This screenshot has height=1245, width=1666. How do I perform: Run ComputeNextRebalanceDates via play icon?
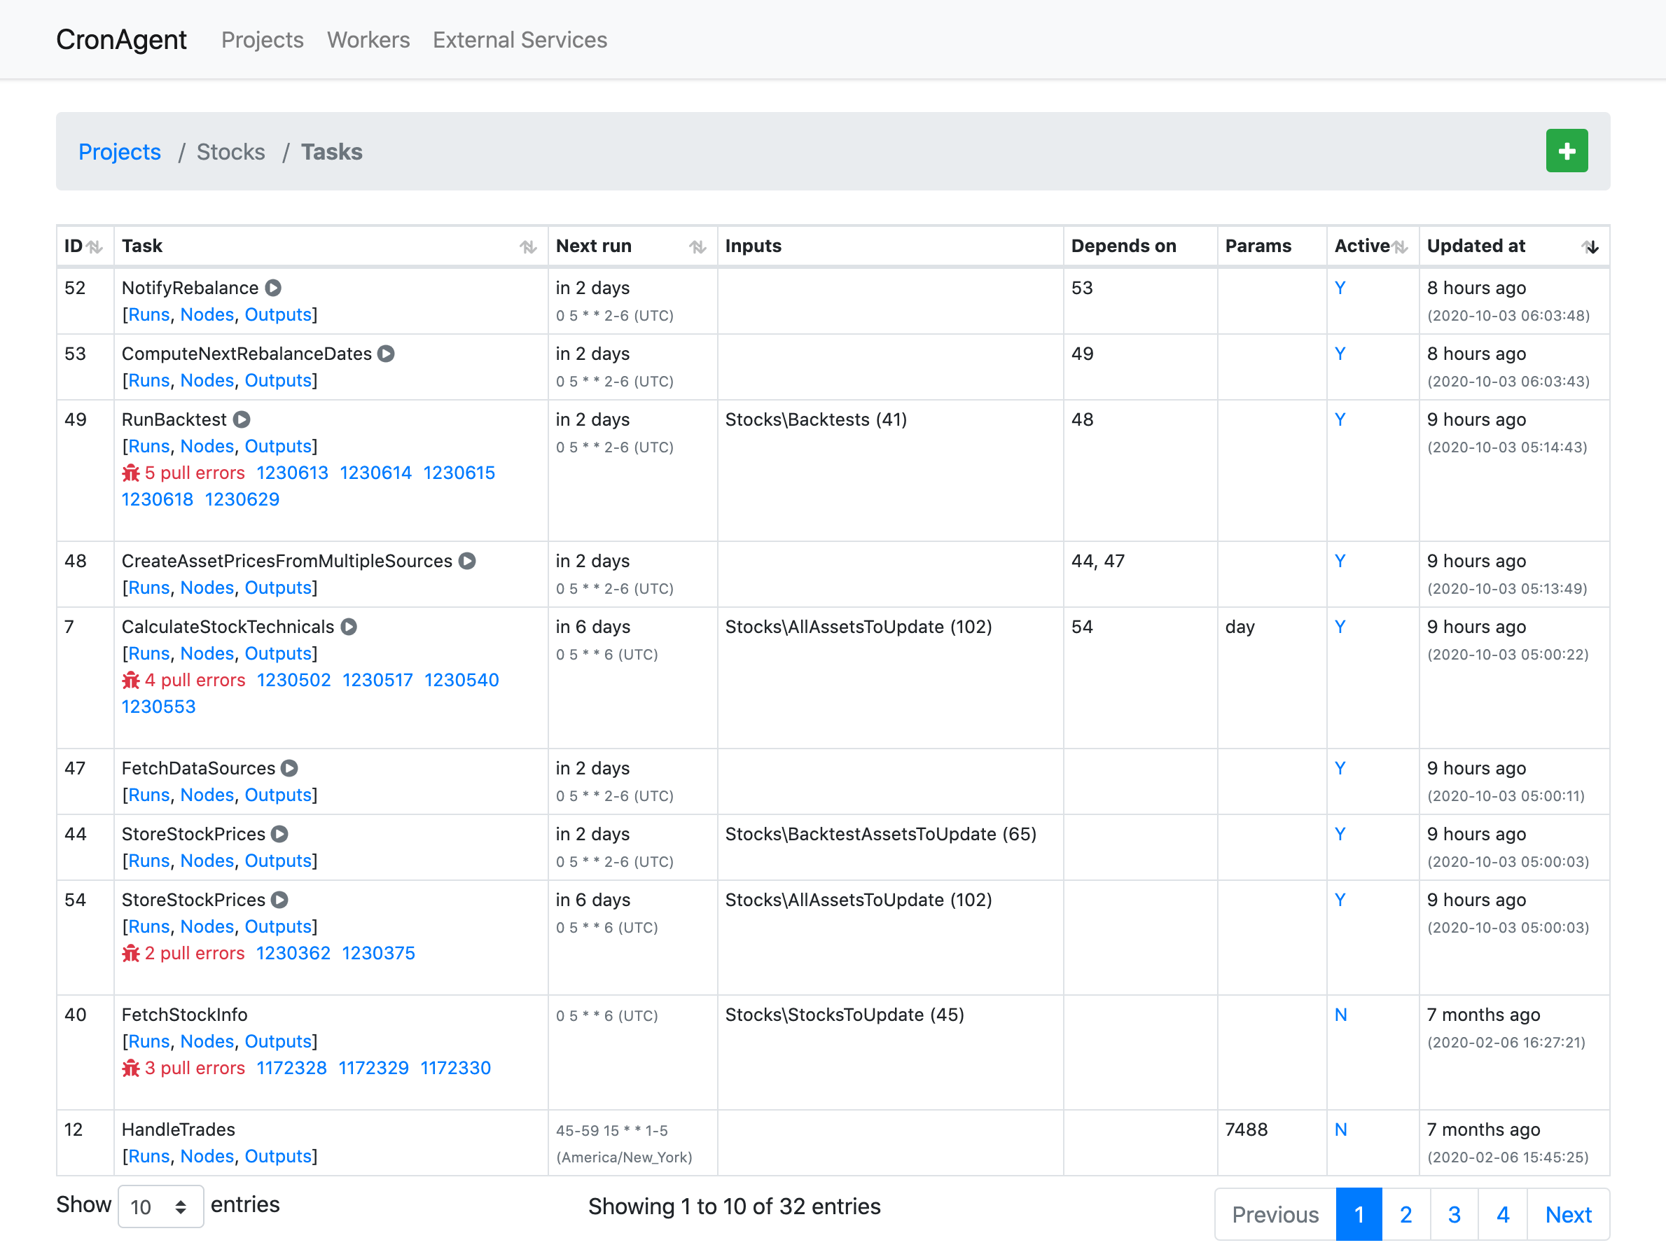tap(387, 354)
